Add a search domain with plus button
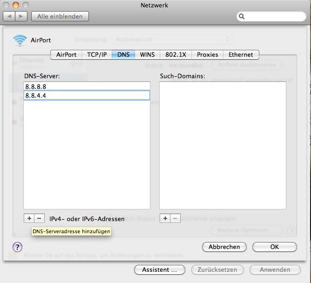311x283 pixels. [x=165, y=218]
